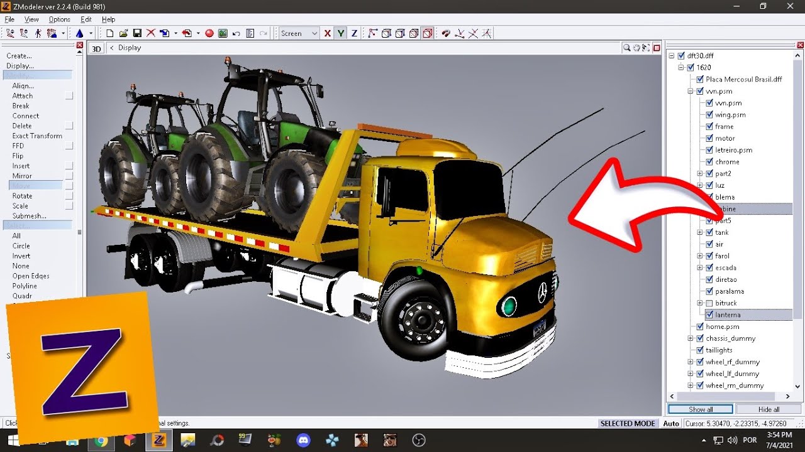Click the red X delete toolbar icon

click(151, 33)
